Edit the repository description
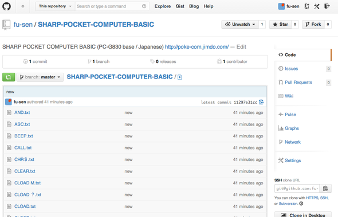This screenshot has width=338, height=217. click(241, 47)
